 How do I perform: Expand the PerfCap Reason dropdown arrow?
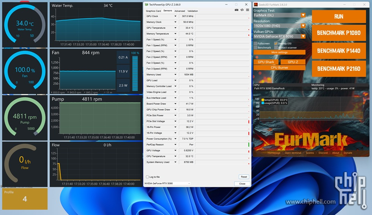click(175, 144)
